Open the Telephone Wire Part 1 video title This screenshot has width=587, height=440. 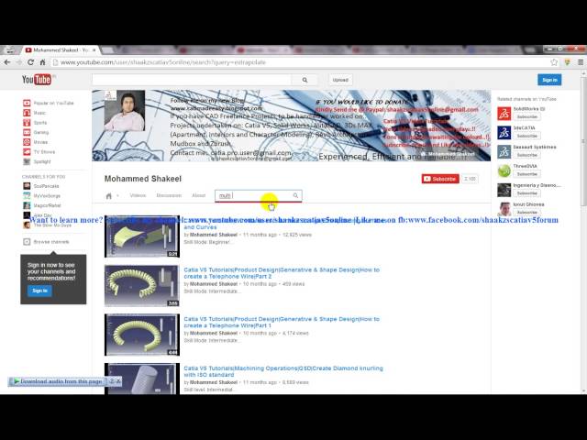(x=282, y=323)
